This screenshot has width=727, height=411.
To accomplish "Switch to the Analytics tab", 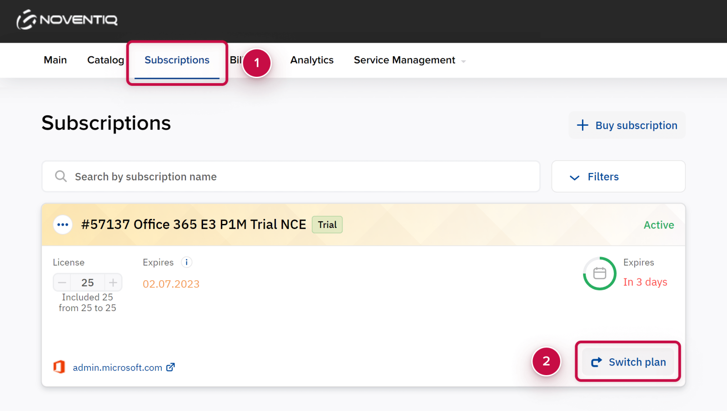I will point(312,60).
